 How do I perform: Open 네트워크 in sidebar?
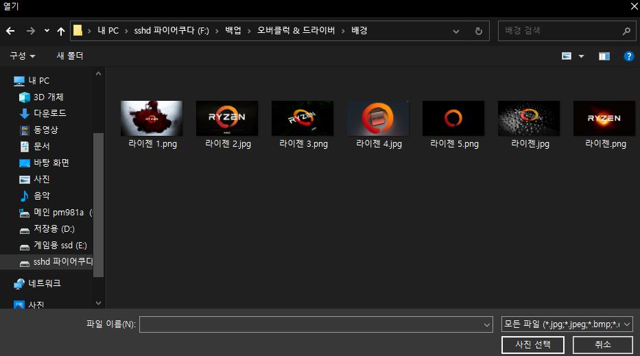44,283
